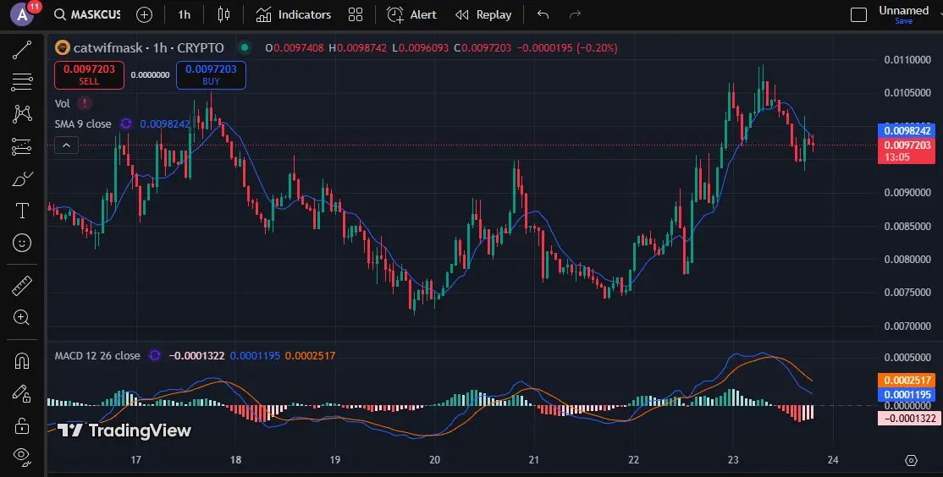The height and width of the screenshot is (477, 943).
Task: Select the trend line drawing tool
Action: click(x=22, y=50)
